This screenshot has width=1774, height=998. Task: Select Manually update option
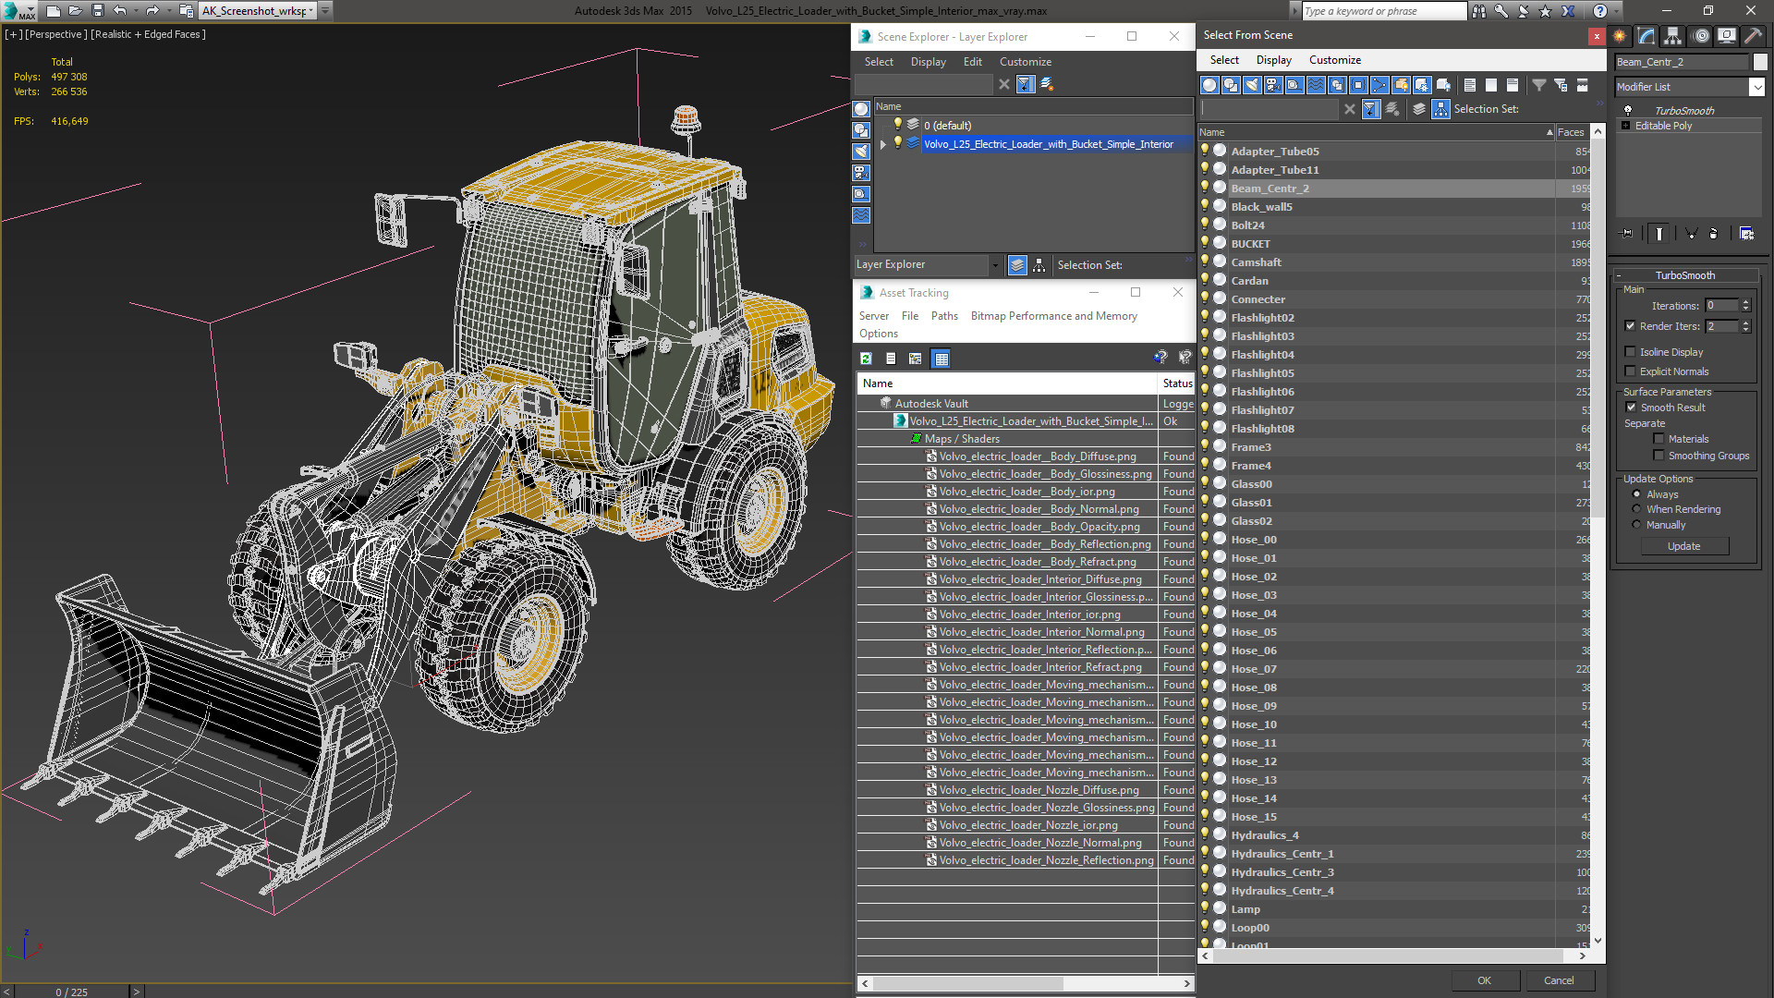coord(1636,525)
